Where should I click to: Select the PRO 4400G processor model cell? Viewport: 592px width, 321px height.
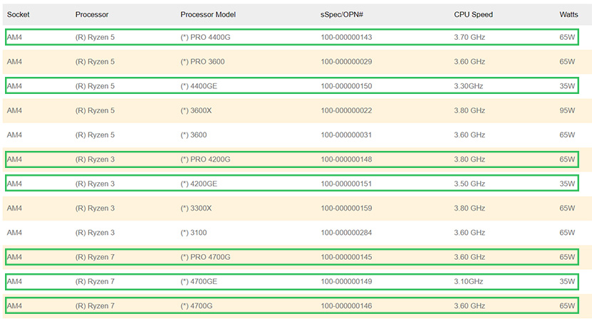[x=205, y=37]
